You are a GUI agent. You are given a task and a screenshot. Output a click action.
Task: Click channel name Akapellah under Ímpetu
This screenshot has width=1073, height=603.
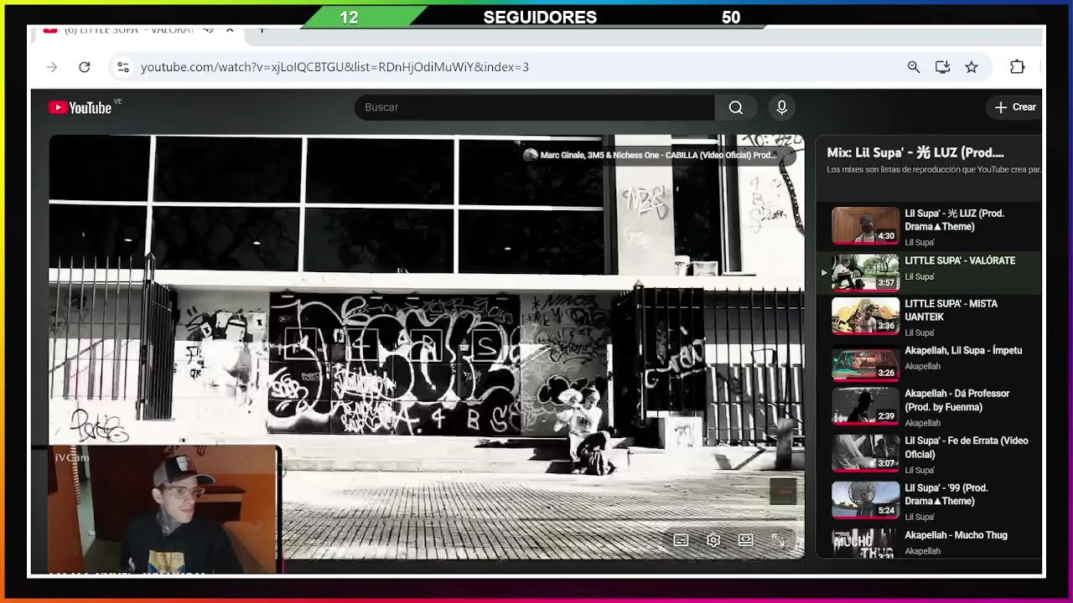(x=922, y=366)
